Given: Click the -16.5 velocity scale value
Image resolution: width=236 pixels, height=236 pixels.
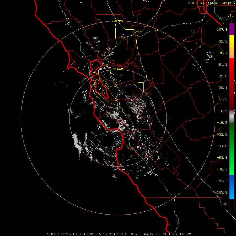Looking at the screenshot, I should 222,123.
